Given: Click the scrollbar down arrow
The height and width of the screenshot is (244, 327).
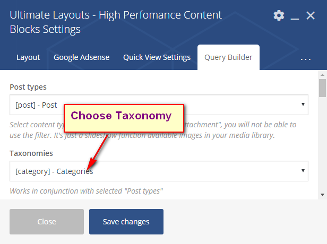Looking at the screenshot, I should [x=322, y=195].
